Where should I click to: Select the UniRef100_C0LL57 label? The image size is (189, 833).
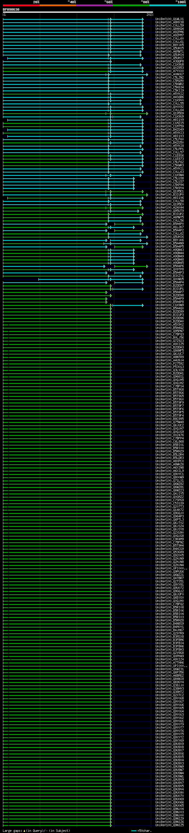coord(170,152)
